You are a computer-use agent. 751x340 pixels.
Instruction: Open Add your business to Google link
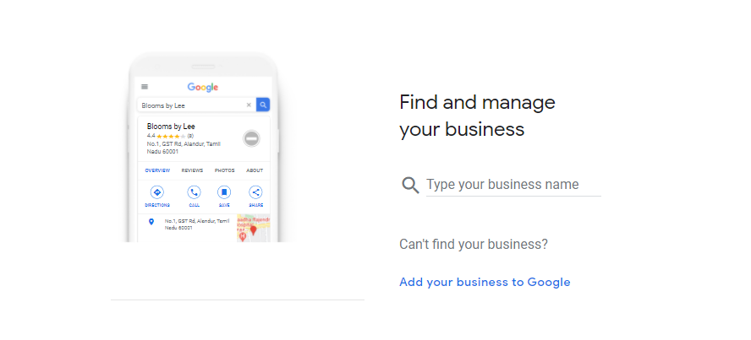point(485,283)
